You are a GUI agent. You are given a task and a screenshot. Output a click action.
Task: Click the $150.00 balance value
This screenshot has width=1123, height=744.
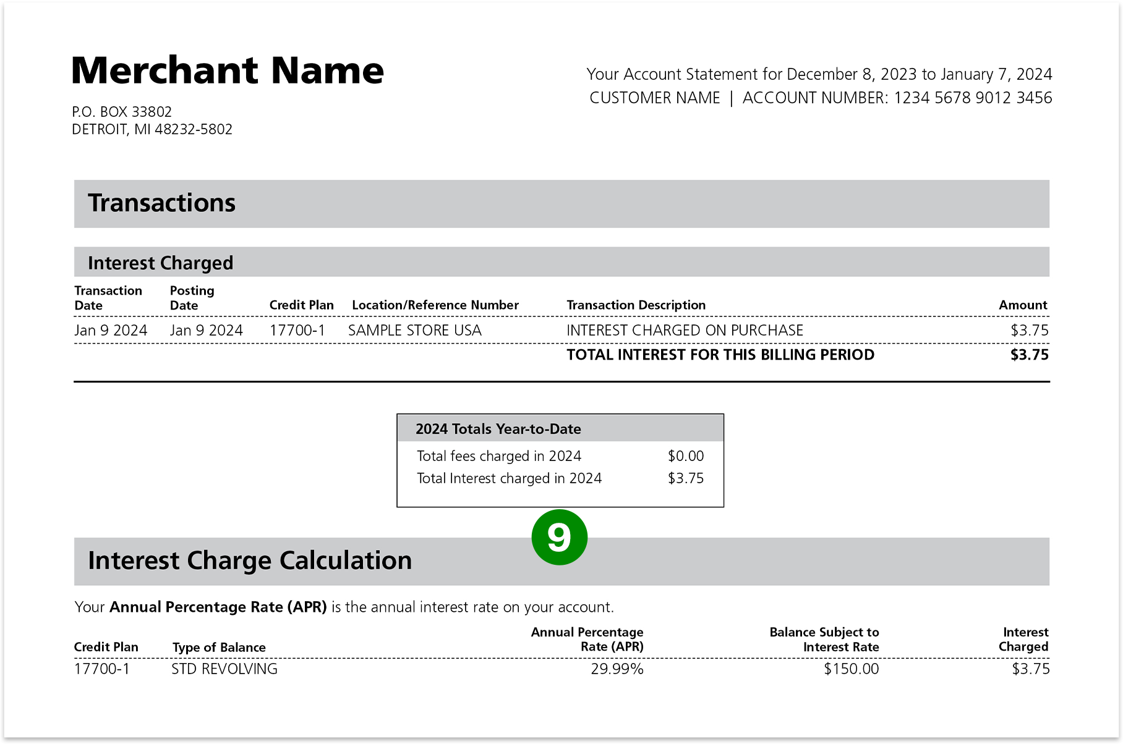pyautogui.click(x=851, y=669)
